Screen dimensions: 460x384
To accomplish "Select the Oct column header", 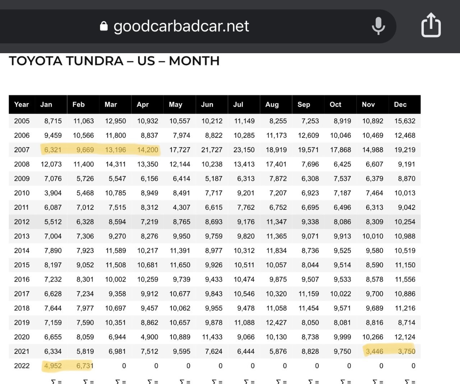I will tap(340, 105).
